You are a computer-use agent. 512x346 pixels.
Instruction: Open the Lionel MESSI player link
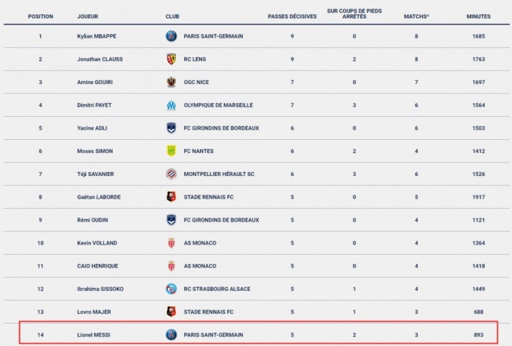coord(94,335)
